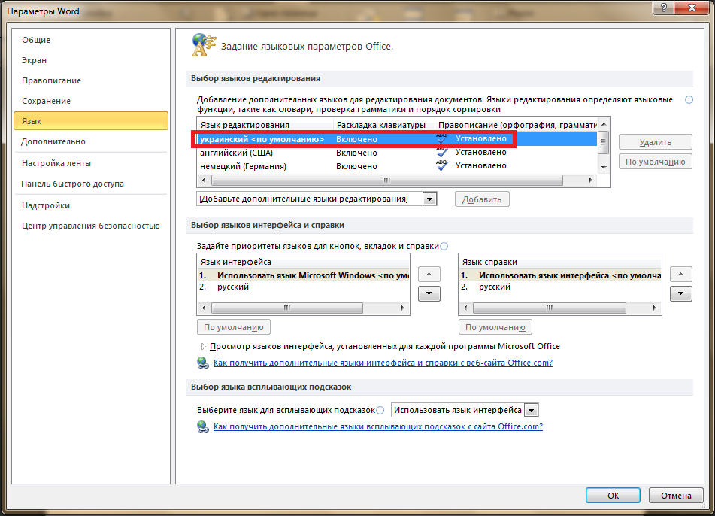The width and height of the screenshot is (715, 516).
Task: Click the info icon beside editing languages description
Action: point(689,100)
